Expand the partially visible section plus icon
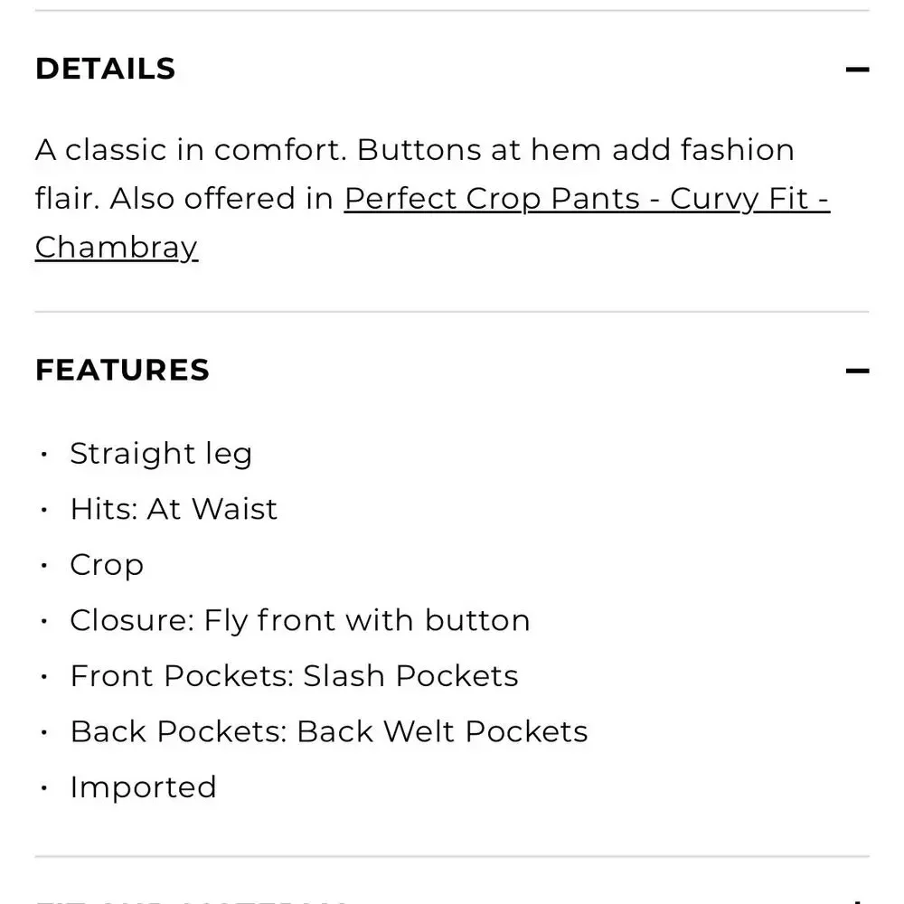 pyautogui.click(x=857, y=900)
